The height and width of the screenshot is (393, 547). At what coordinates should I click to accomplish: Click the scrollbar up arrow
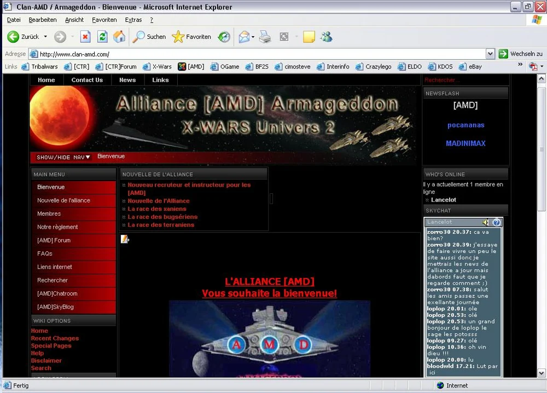coord(541,78)
